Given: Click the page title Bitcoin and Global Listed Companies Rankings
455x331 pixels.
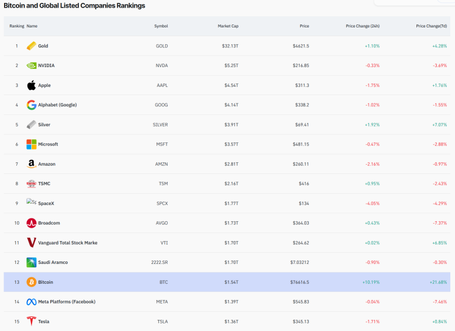Looking at the screenshot, I should (x=74, y=5).
